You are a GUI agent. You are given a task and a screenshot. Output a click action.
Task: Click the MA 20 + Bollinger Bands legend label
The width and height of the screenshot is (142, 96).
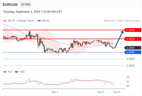pos(21,21)
